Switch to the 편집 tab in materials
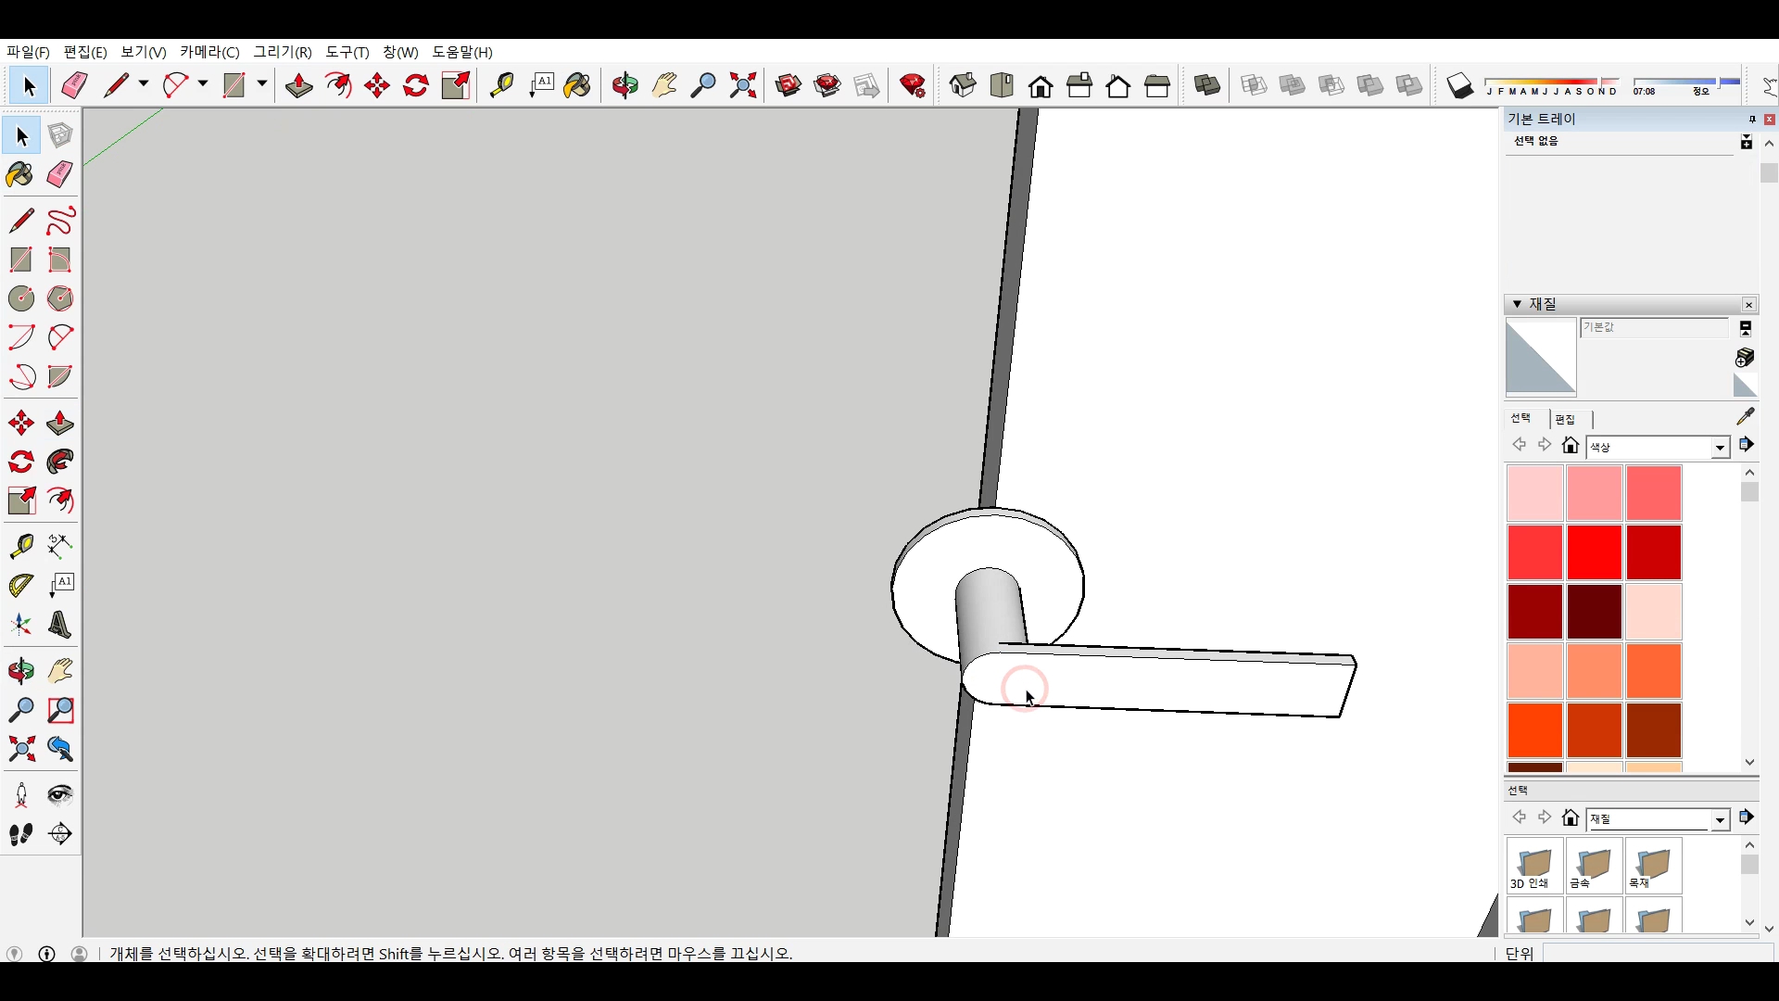The width and height of the screenshot is (1779, 1001). pyautogui.click(x=1565, y=419)
